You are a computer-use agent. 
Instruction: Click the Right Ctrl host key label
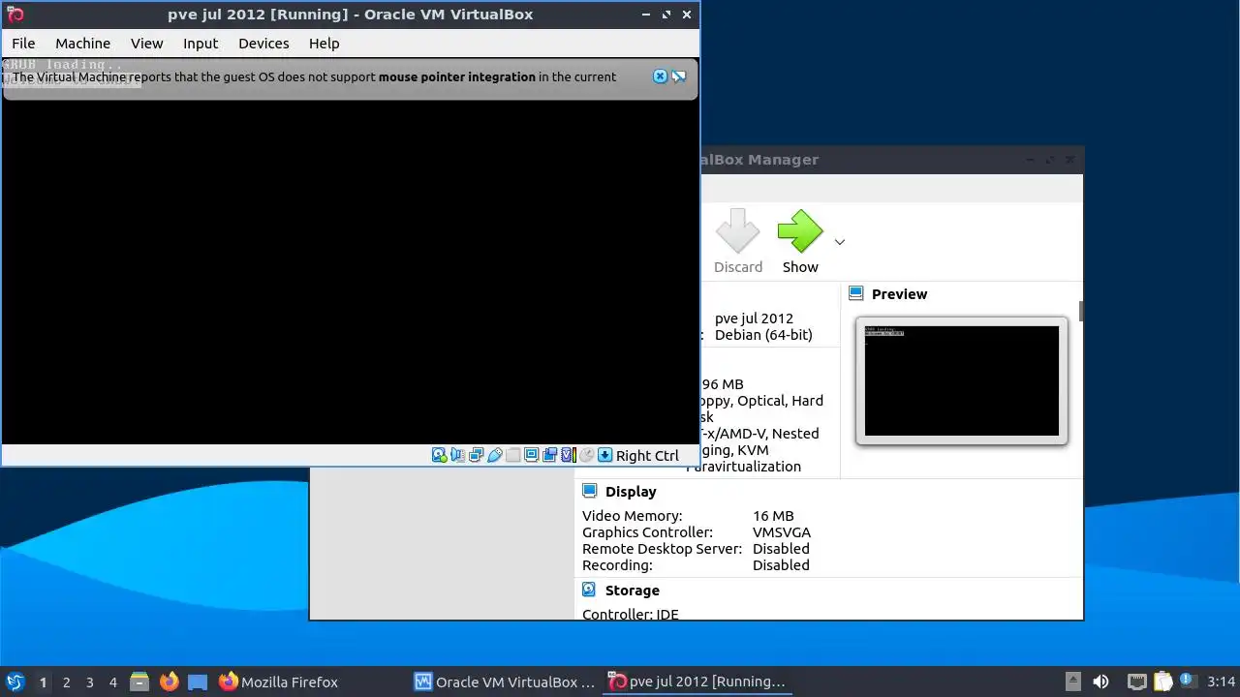pyautogui.click(x=647, y=456)
